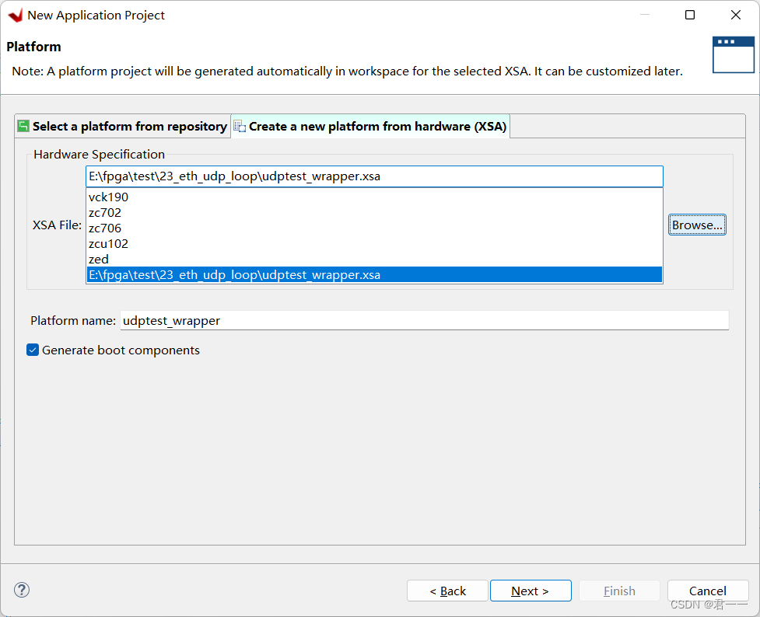Switch to Select a platform from repository tab
Screen dimensions: 760x617
click(x=123, y=127)
